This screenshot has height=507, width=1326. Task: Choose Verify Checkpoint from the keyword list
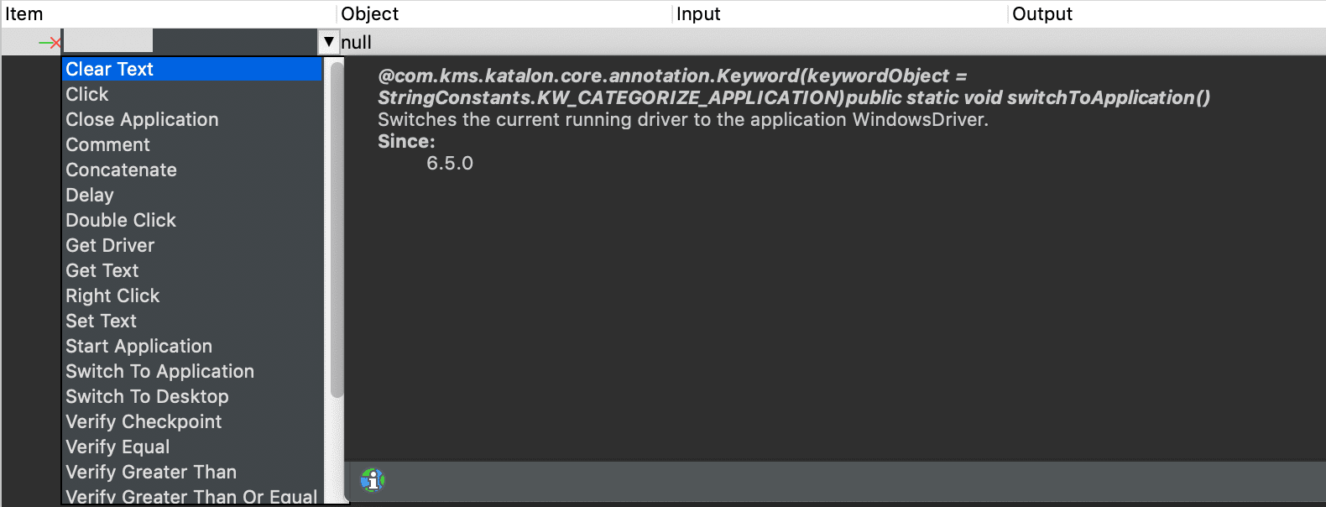pos(144,421)
